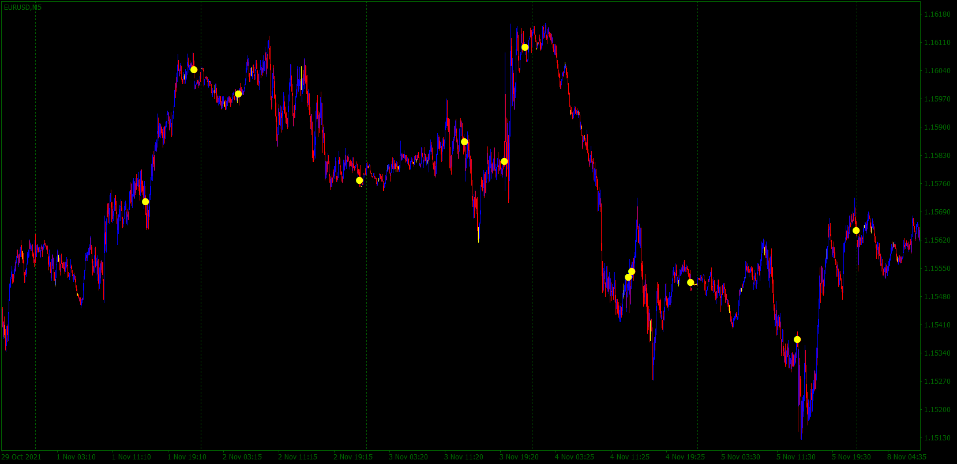Click the 29 Oct 2021 date label
Image resolution: width=957 pixels, height=464 pixels.
click(x=21, y=457)
